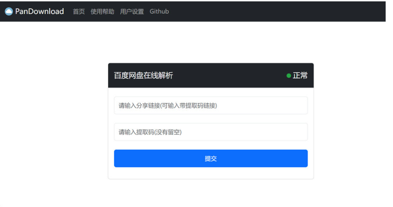Click the green status dot indicator
Screen dimensions: 393x207
(x=289, y=76)
